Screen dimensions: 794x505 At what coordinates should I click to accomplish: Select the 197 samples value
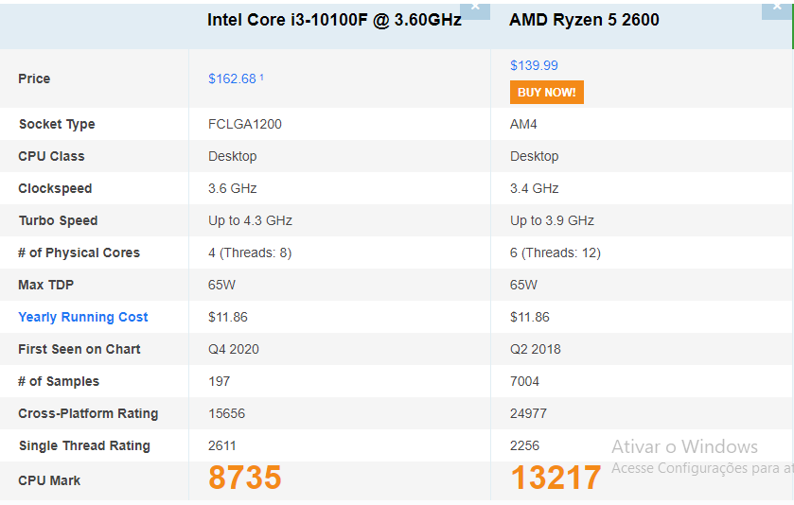click(x=219, y=381)
